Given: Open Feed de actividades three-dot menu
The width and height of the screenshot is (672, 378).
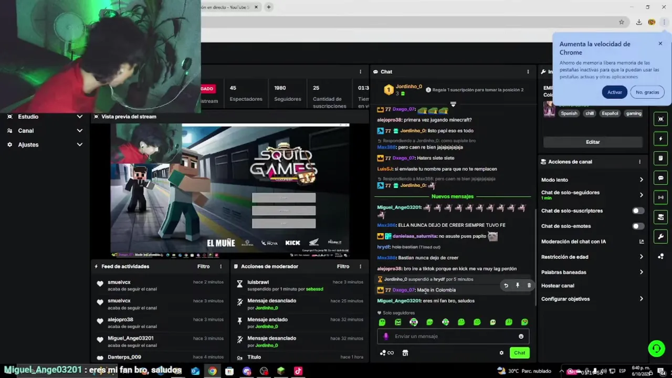Looking at the screenshot, I should [220, 267].
